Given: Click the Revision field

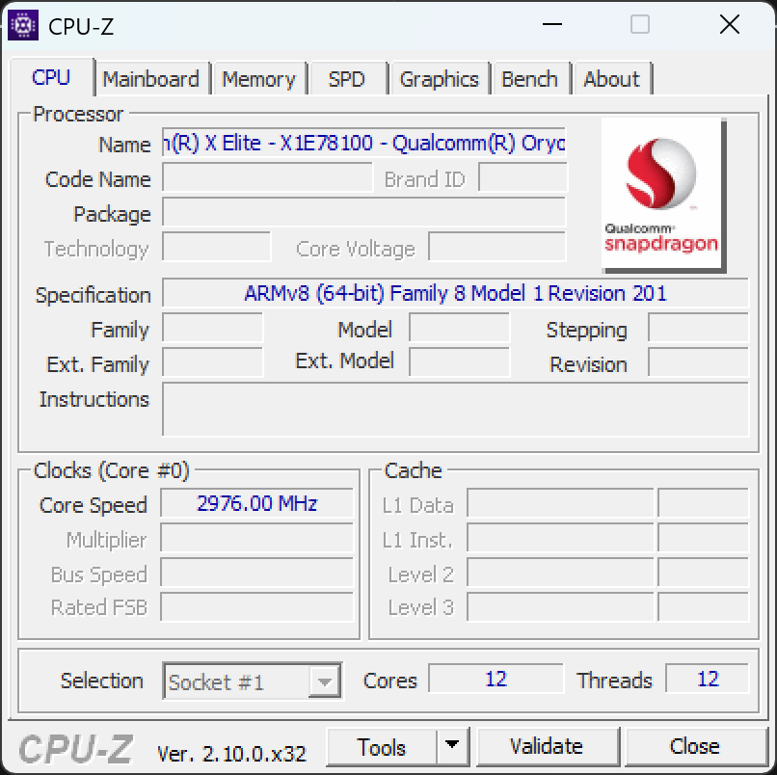Looking at the screenshot, I should [698, 362].
